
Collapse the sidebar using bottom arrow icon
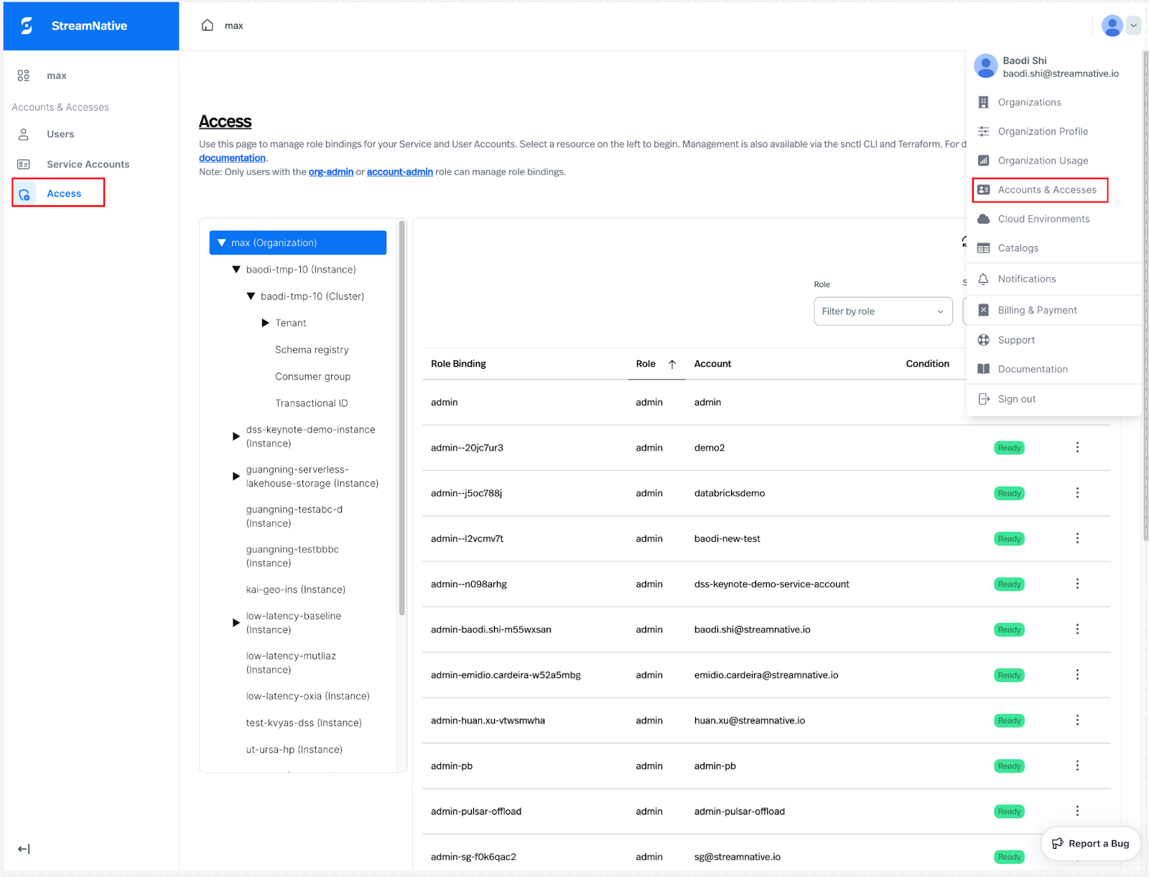24,849
